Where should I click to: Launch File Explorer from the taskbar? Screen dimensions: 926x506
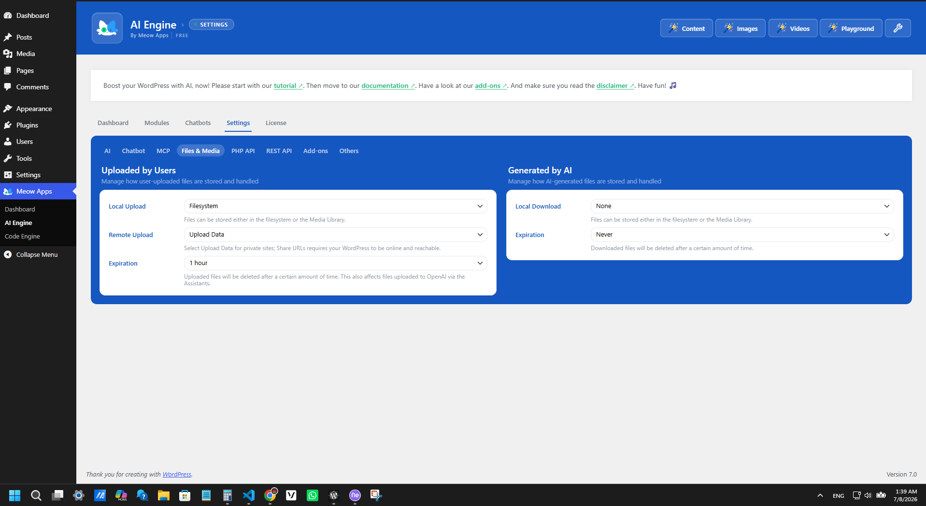(164, 495)
